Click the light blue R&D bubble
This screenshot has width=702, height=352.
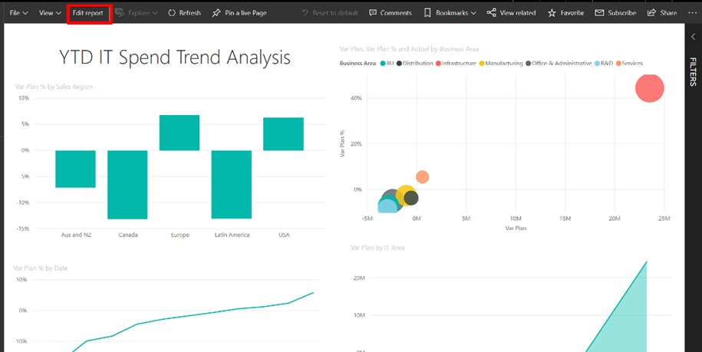point(387,206)
